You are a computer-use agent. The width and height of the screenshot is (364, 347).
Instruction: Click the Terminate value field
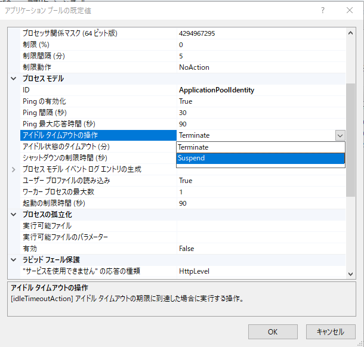[x=256, y=135]
